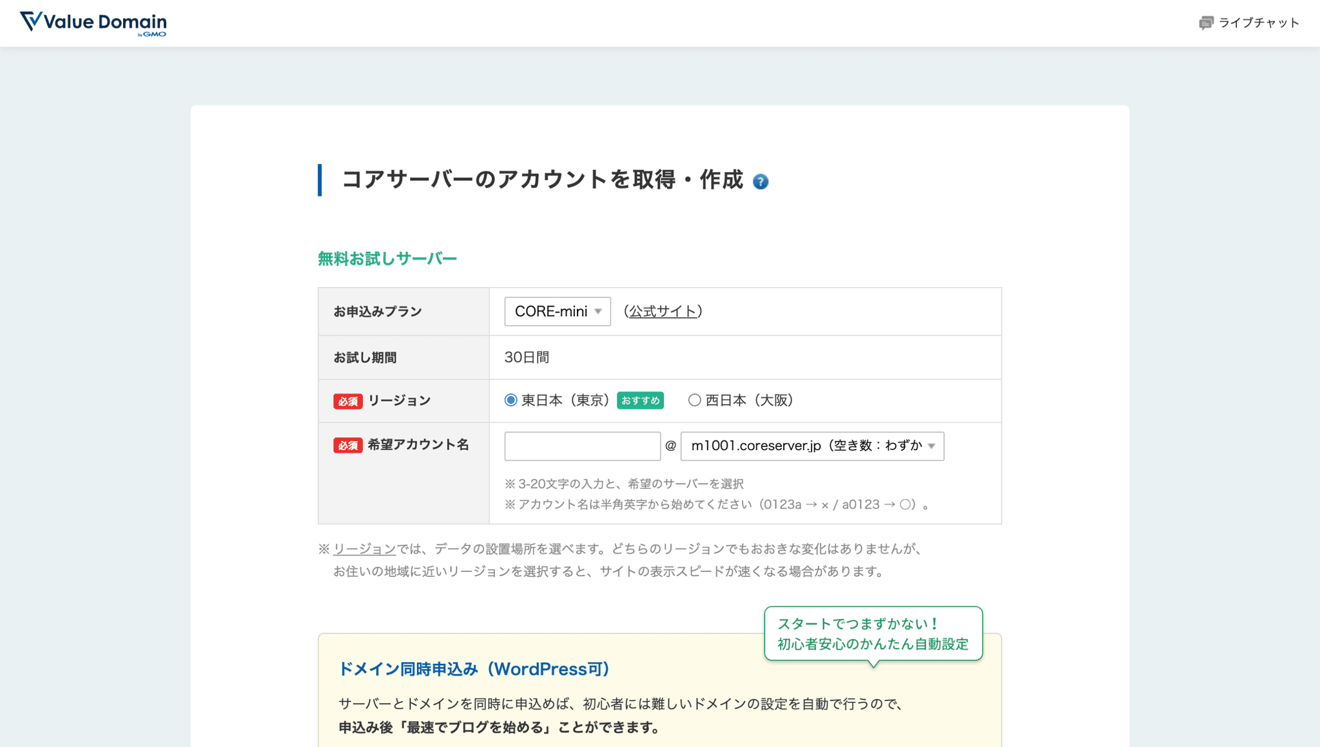This screenshot has height=747, width=1320.
Task: Click the 希望アカウント名 row label
Action: (x=418, y=445)
